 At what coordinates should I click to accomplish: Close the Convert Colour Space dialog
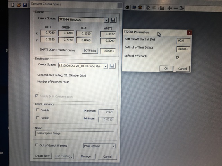click(120, 6)
